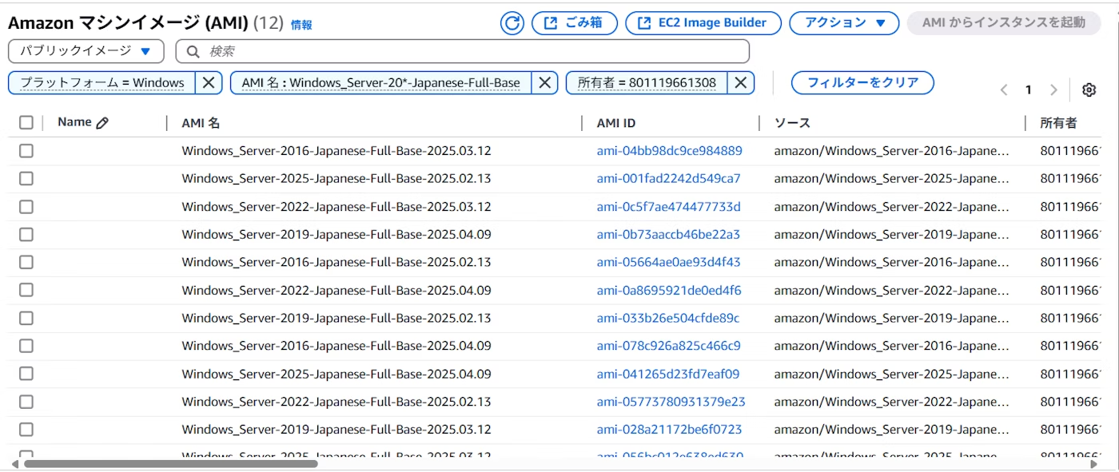Select checkbox for Windows_Server-2025 2025.04.09 row

(26, 374)
